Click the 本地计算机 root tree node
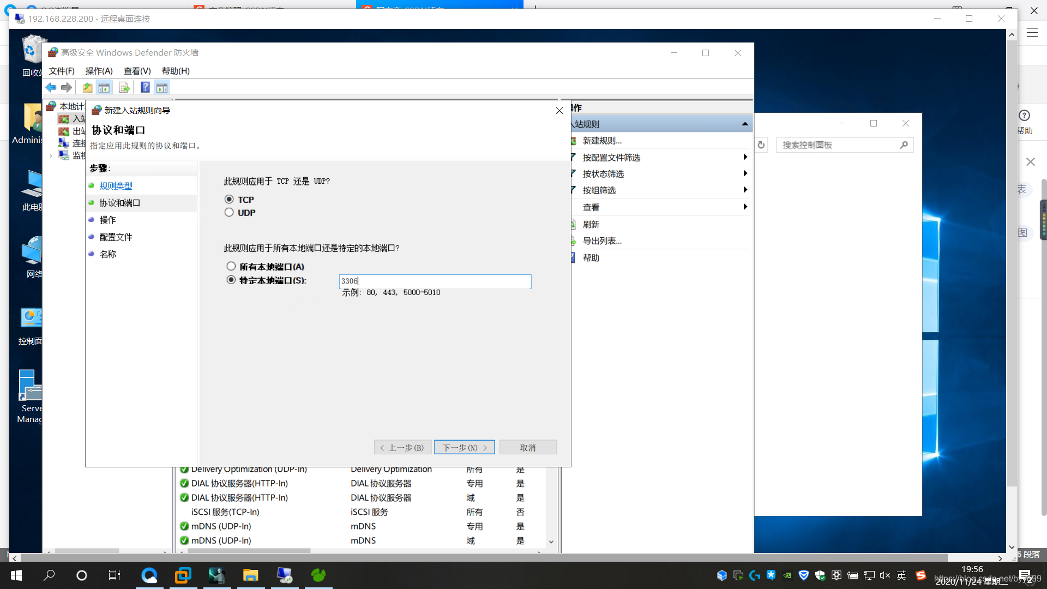 [66, 106]
